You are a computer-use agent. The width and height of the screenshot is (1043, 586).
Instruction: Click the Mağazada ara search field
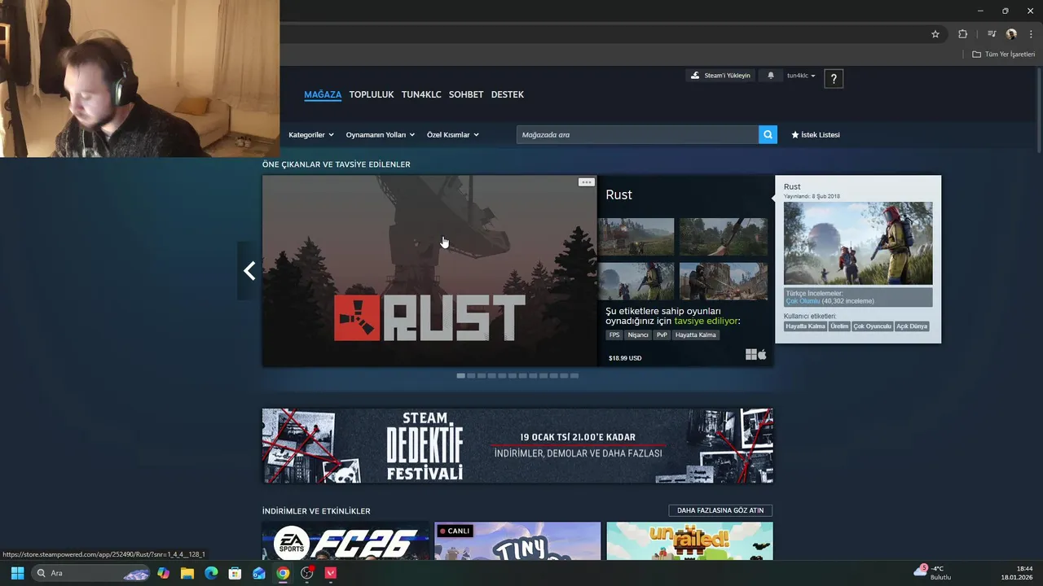[637, 134]
